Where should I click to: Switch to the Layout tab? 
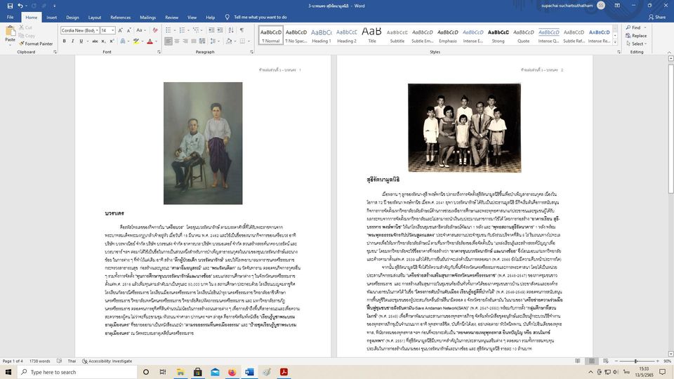coord(95,18)
